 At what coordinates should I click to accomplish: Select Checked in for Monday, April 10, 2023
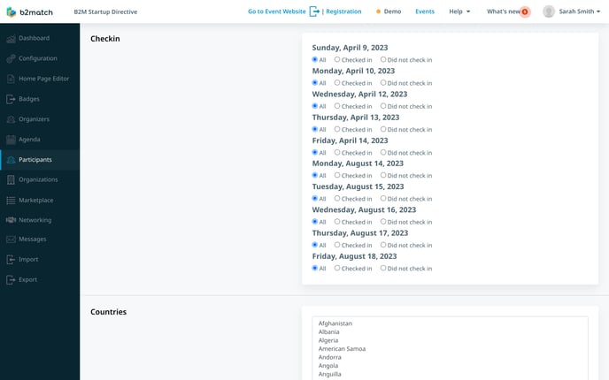[x=337, y=83]
